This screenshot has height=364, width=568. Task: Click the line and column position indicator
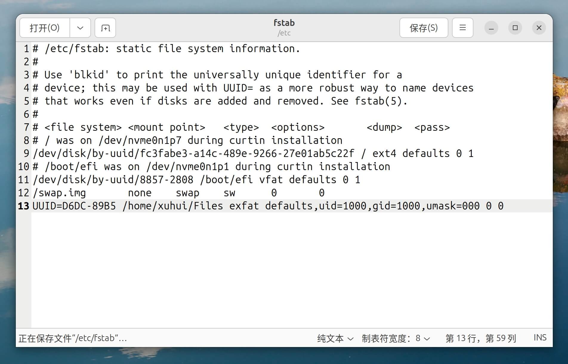(481, 338)
